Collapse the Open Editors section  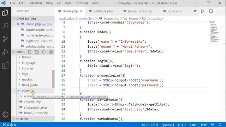pyautogui.click(x=33, y=19)
